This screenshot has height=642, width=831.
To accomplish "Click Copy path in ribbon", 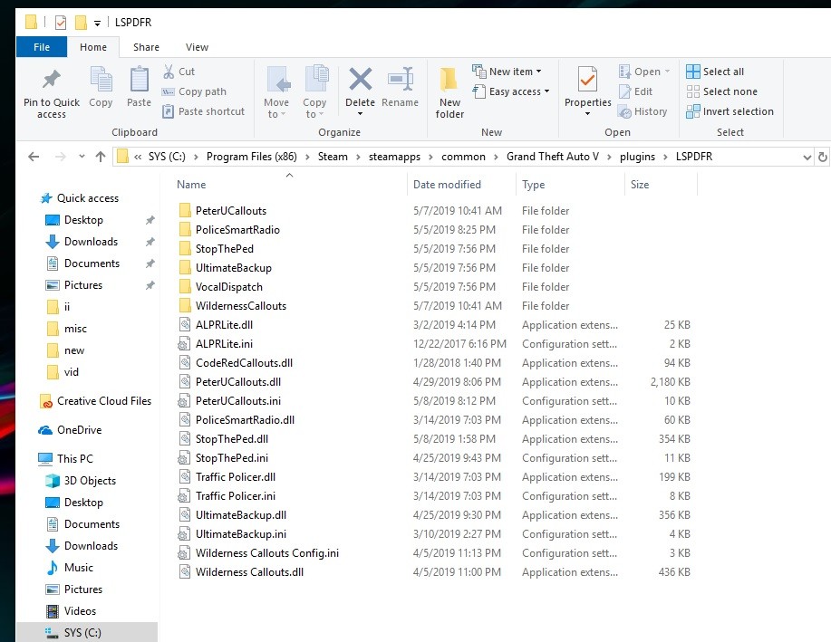I will coord(194,91).
